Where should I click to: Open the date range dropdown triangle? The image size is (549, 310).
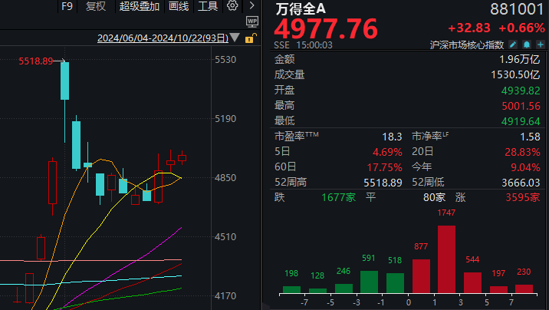[235, 38]
